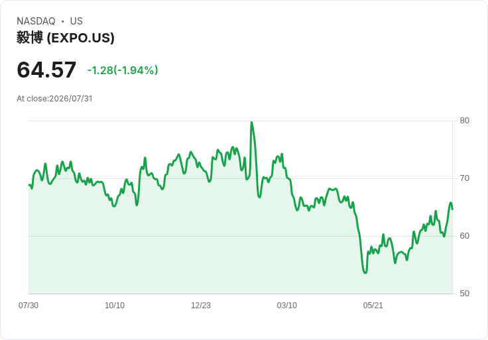Click the 80 price axis label
The height and width of the screenshot is (340, 488).
pos(464,121)
